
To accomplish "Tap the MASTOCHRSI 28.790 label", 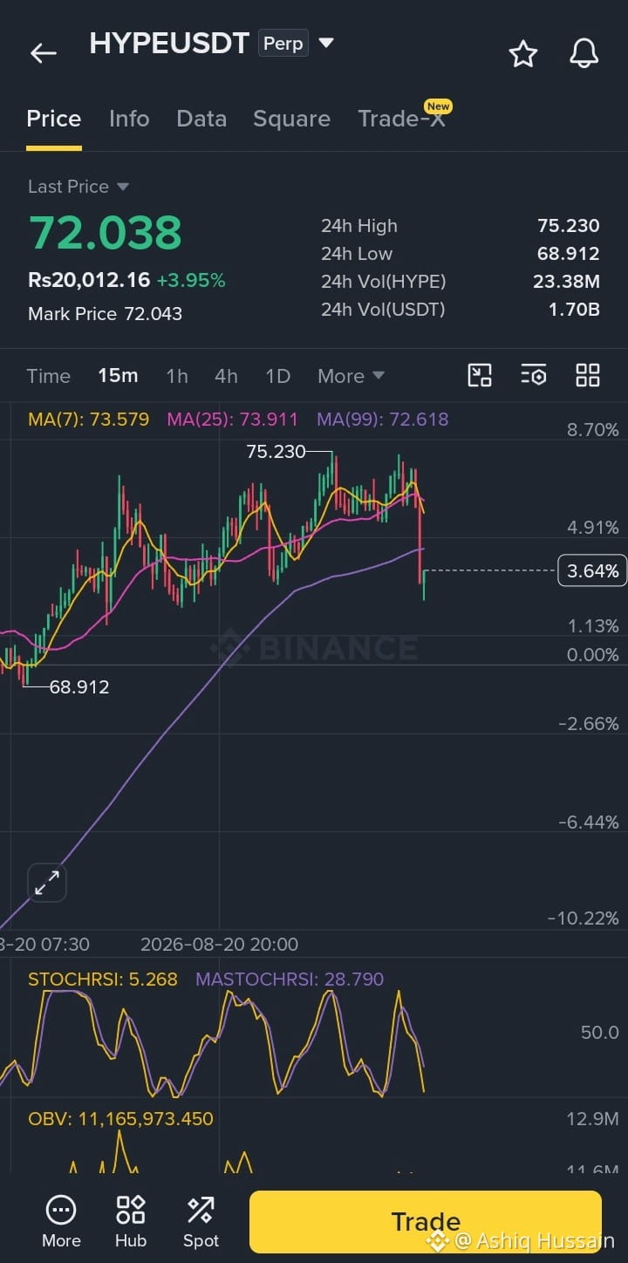I will pos(290,980).
